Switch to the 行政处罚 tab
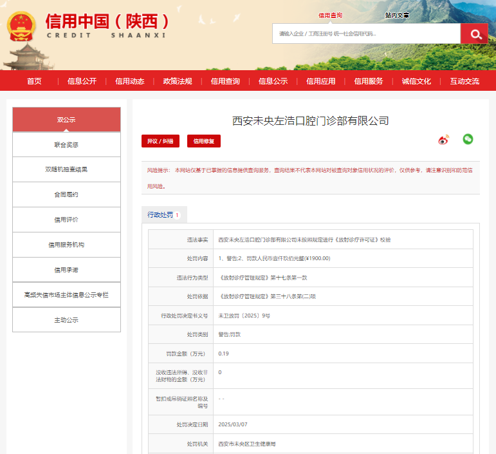The width and height of the screenshot is (496, 454). [x=163, y=215]
